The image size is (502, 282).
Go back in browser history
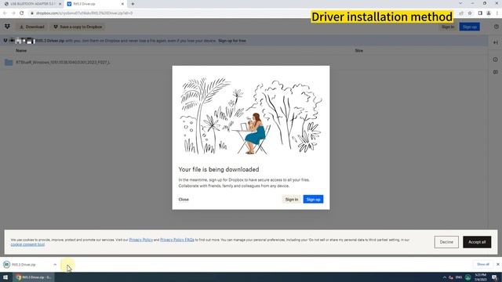5,13
